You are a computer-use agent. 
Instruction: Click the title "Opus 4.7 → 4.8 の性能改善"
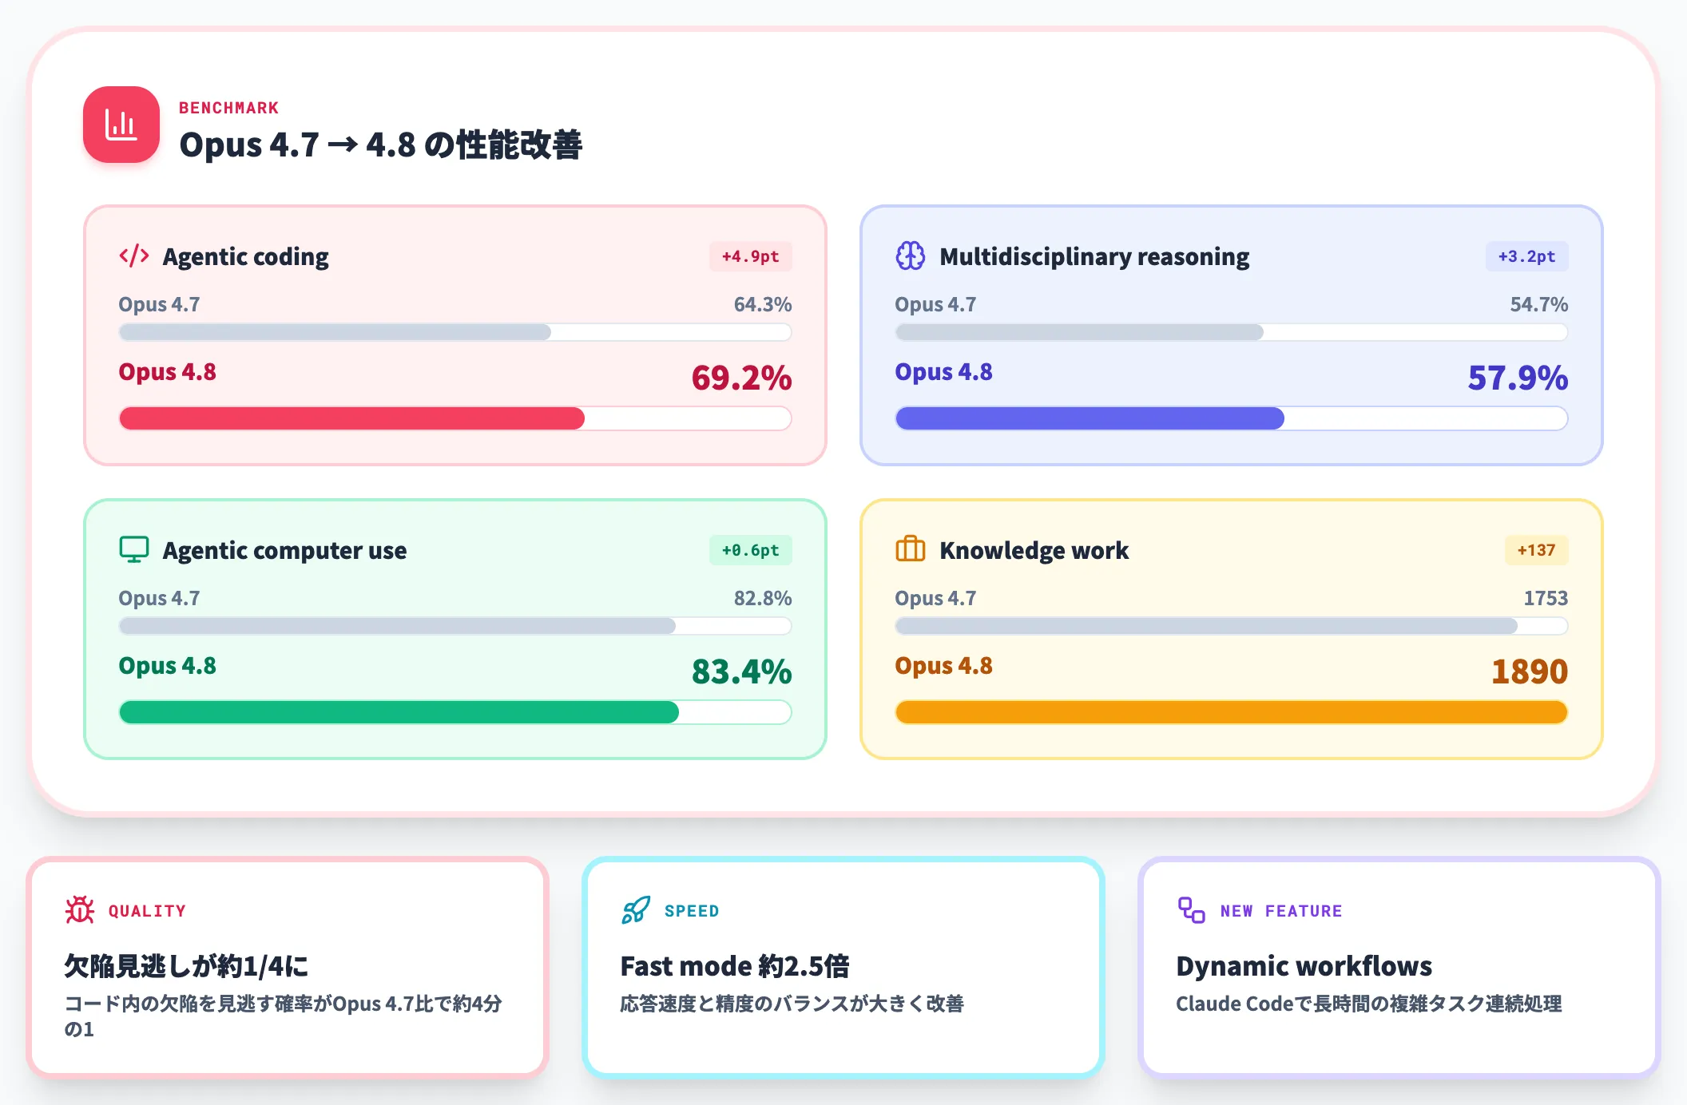click(x=381, y=145)
